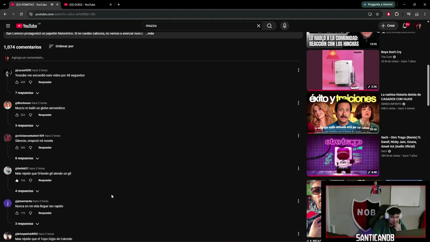Open options menu for @Bruchoooo's comment
Screen dimensions: 430x242
point(298,103)
